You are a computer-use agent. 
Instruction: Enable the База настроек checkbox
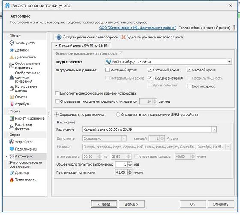click(x=189, y=86)
